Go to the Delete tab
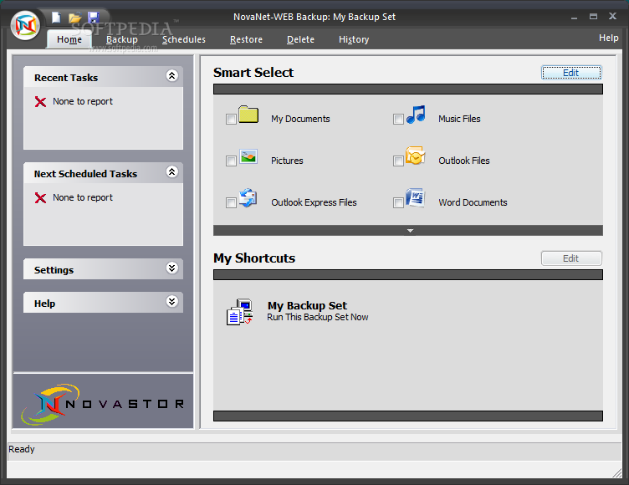Screen dimensions: 629x485 coord(300,39)
